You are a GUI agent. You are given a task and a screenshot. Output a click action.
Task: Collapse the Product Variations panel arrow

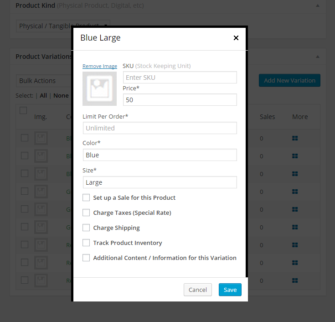point(318,57)
